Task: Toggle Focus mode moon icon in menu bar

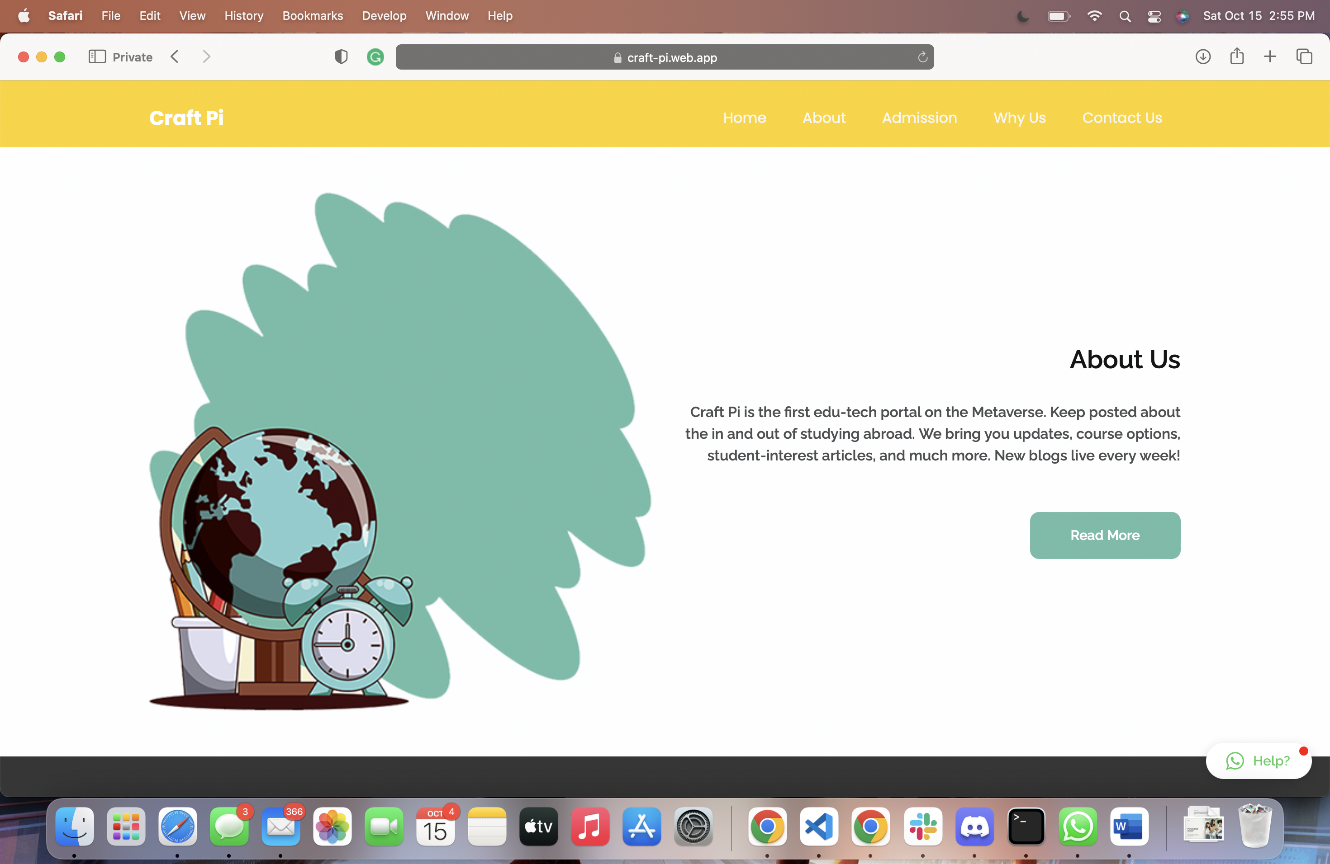Action: click(1023, 16)
